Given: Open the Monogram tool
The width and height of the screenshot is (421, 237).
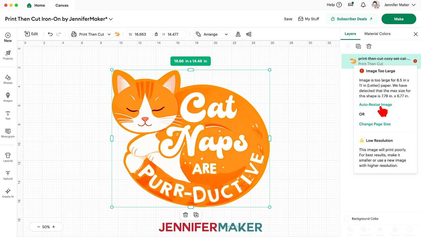Looking at the screenshot, I should coord(8,133).
